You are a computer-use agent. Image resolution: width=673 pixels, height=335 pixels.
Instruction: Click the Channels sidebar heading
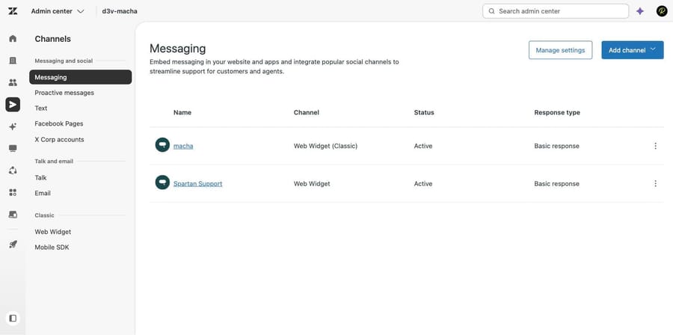(x=53, y=39)
